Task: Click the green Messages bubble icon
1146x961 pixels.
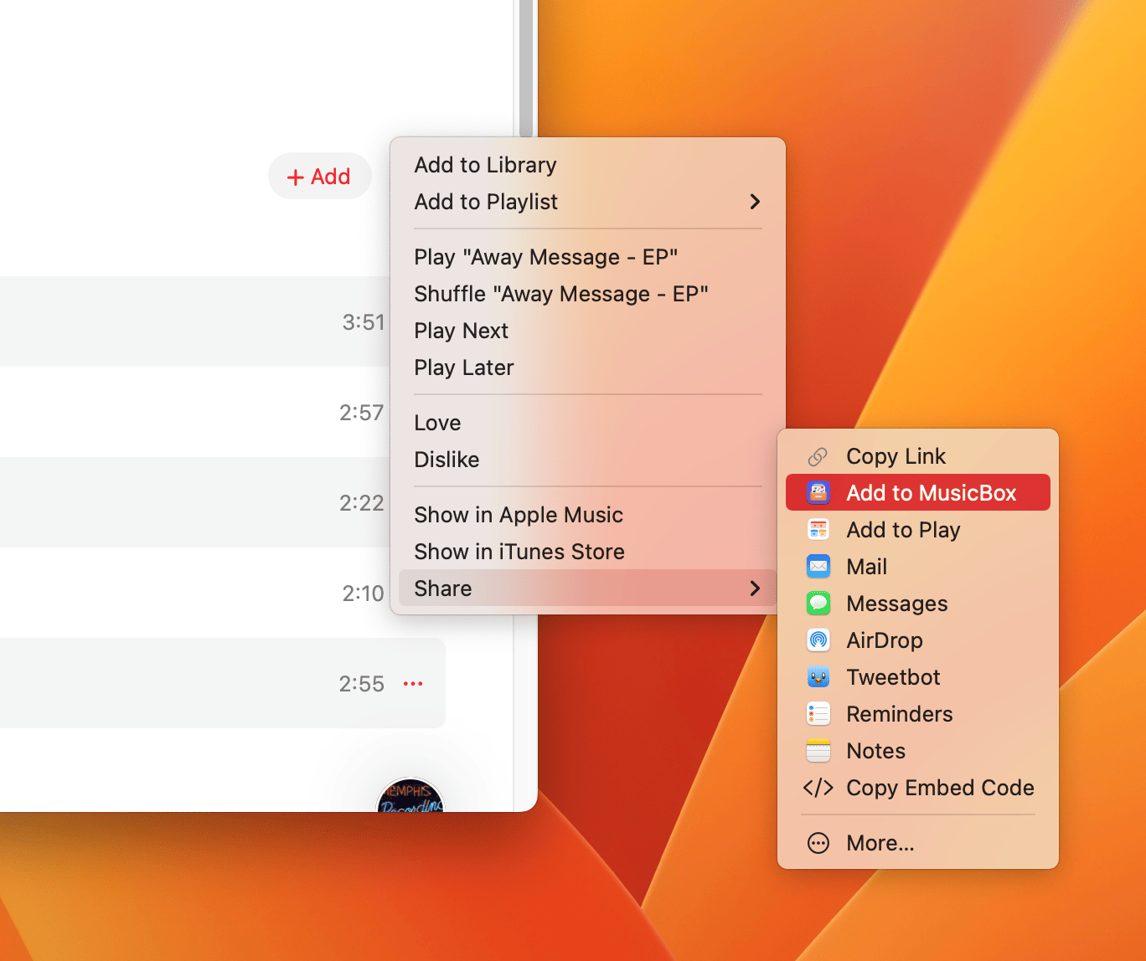Action: 818,604
